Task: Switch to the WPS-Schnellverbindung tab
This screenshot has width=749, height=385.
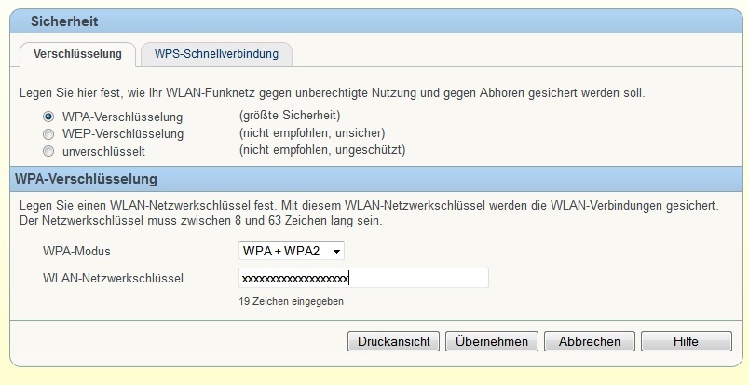Action: pos(216,54)
